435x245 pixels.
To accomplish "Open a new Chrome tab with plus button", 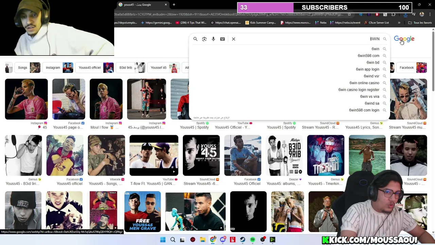I will point(174,5).
